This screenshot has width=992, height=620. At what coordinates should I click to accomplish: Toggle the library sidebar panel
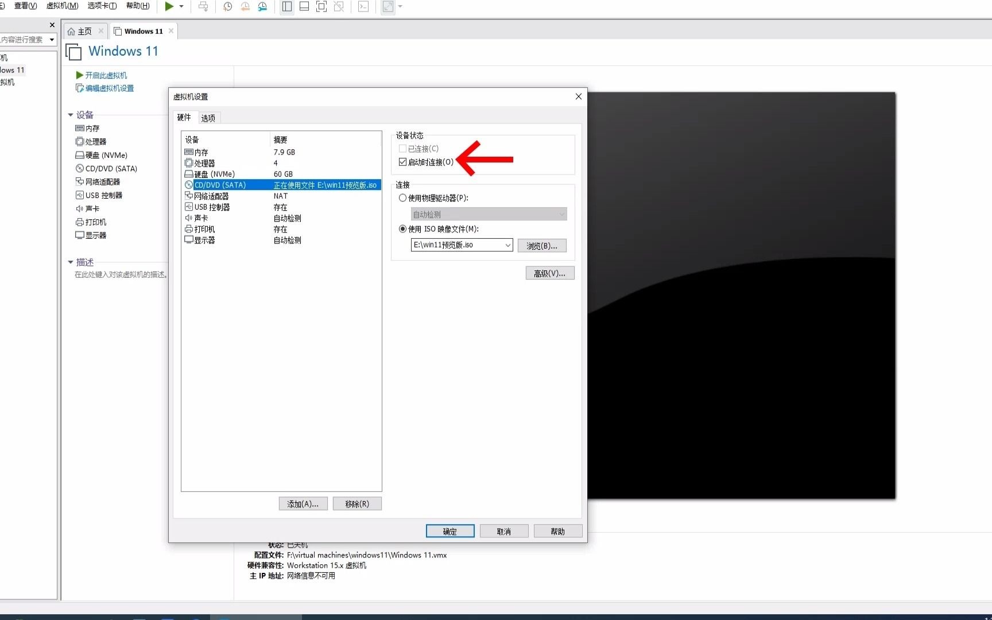(x=286, y=7)
